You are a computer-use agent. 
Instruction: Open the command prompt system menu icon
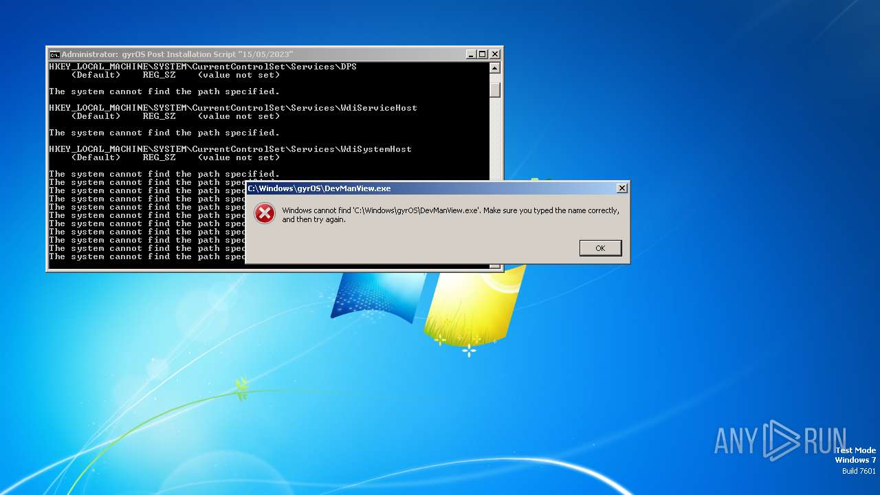[54, 54]
